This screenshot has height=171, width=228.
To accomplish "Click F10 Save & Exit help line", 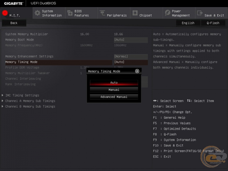I will coord(168,145).
